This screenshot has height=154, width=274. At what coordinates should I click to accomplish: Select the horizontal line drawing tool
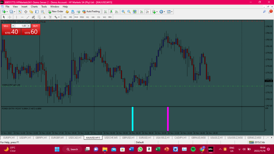[22, 17]
